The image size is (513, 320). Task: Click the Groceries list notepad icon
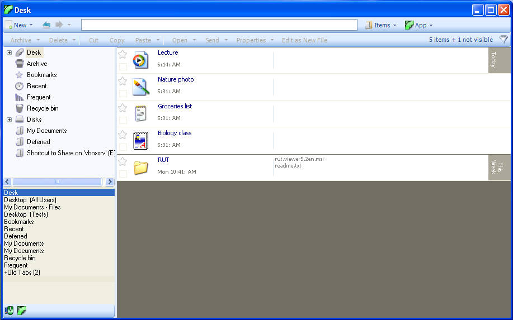point(140,113)
